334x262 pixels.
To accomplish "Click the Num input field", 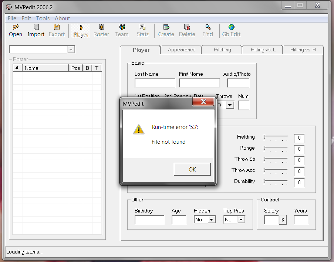I will pyautogui.click(x=244, y=105).
